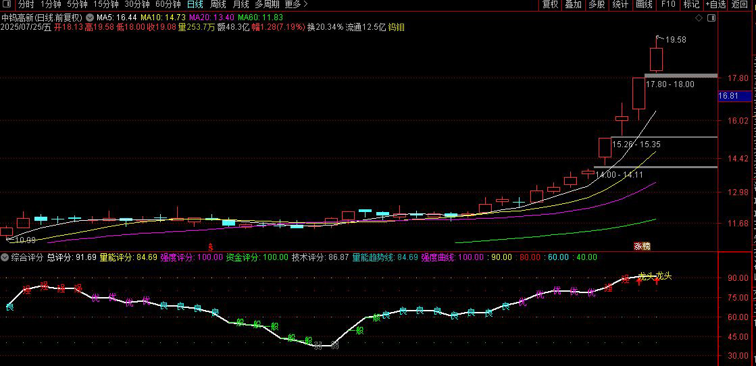Expand the 综合评分 indicator dropdown
This screenshot has height=366, width=756.
[x=5, y=257]
